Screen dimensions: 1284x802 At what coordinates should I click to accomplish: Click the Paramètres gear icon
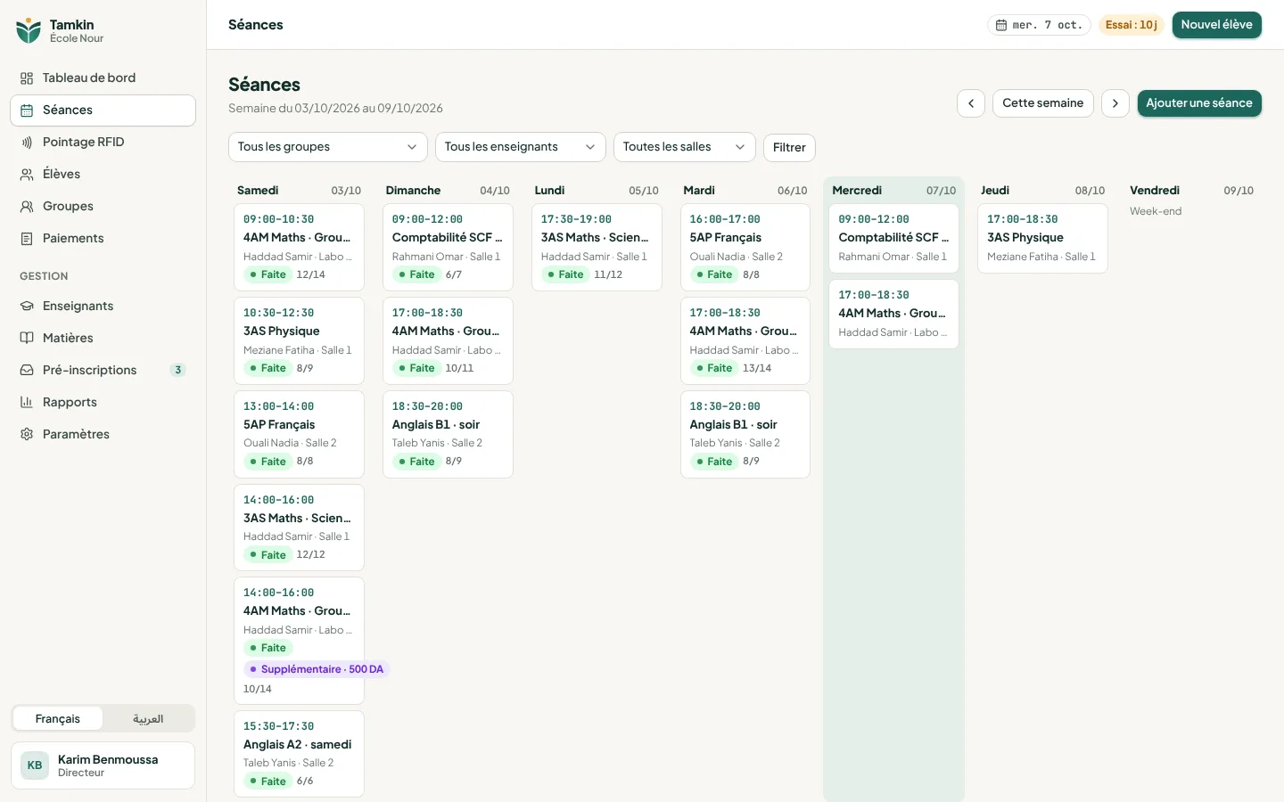coord(27,435)
